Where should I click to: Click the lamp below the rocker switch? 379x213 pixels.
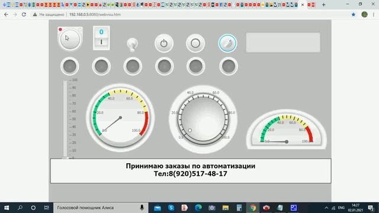(101, 66)
